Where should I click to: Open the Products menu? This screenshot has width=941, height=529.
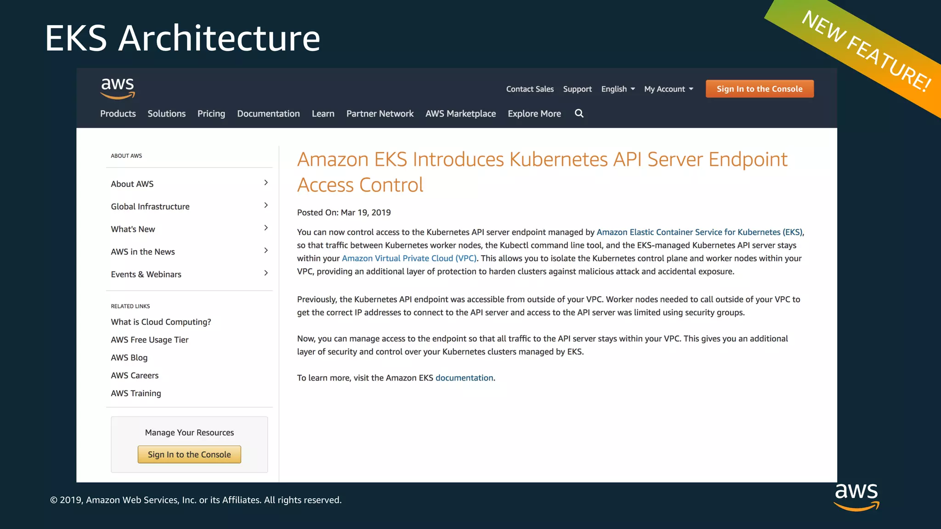(x=118, y=113)
